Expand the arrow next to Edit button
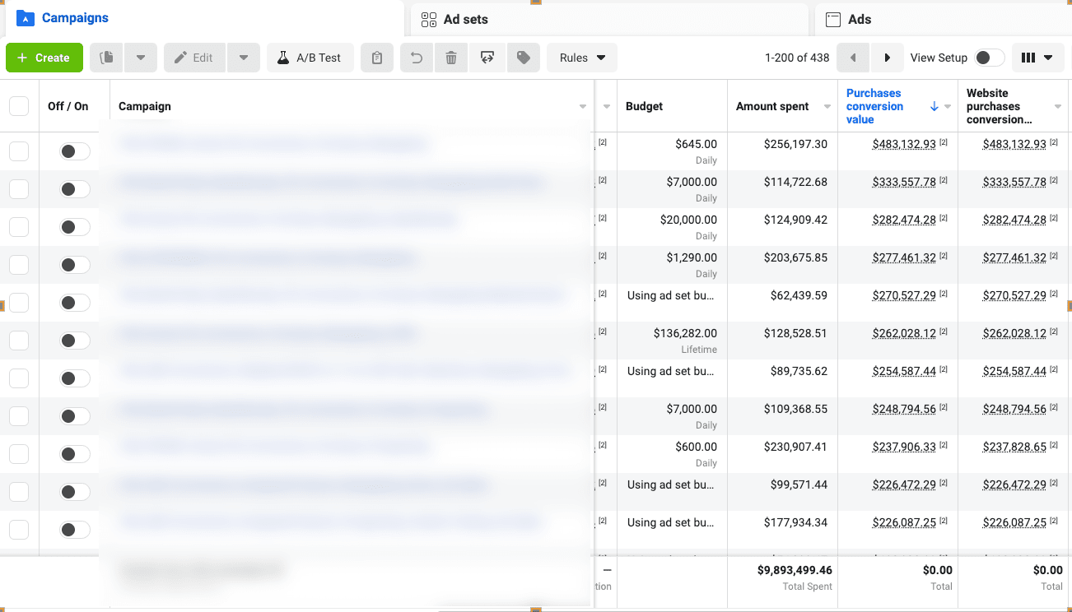Screen dimensions: 1072x612 point(244,58)
